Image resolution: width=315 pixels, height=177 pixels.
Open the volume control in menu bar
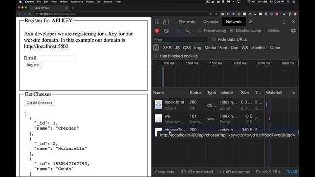254,2
